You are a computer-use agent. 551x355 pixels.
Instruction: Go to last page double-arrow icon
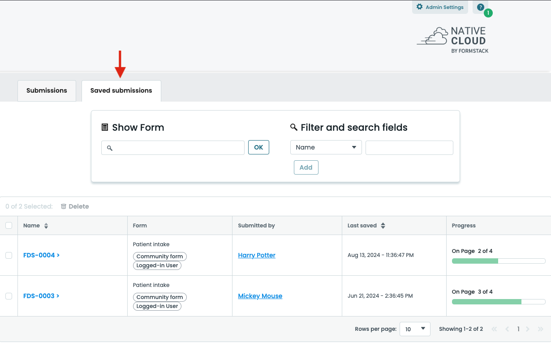click(540, 329)
